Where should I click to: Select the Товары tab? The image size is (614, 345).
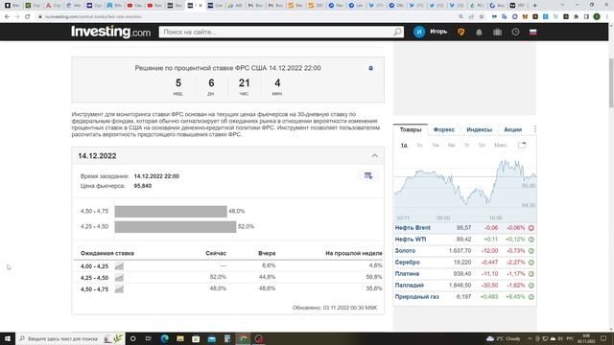[x=411, y=129]
